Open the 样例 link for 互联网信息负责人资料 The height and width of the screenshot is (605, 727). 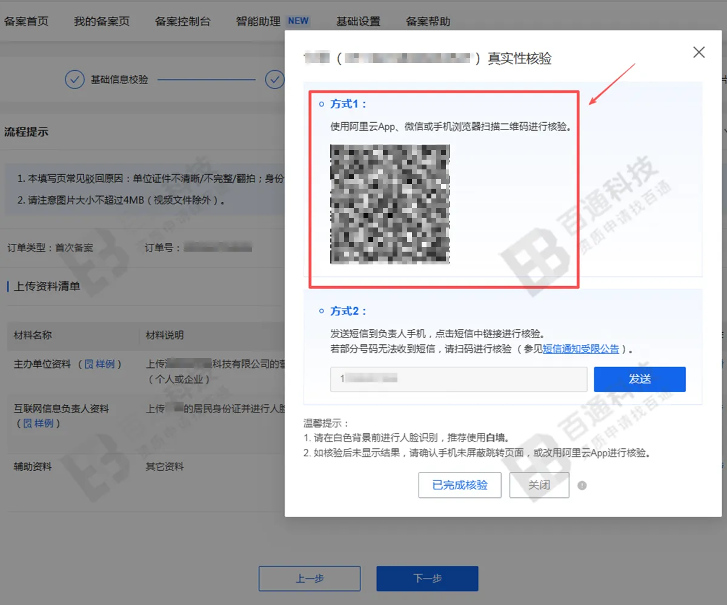pos(38,423)
